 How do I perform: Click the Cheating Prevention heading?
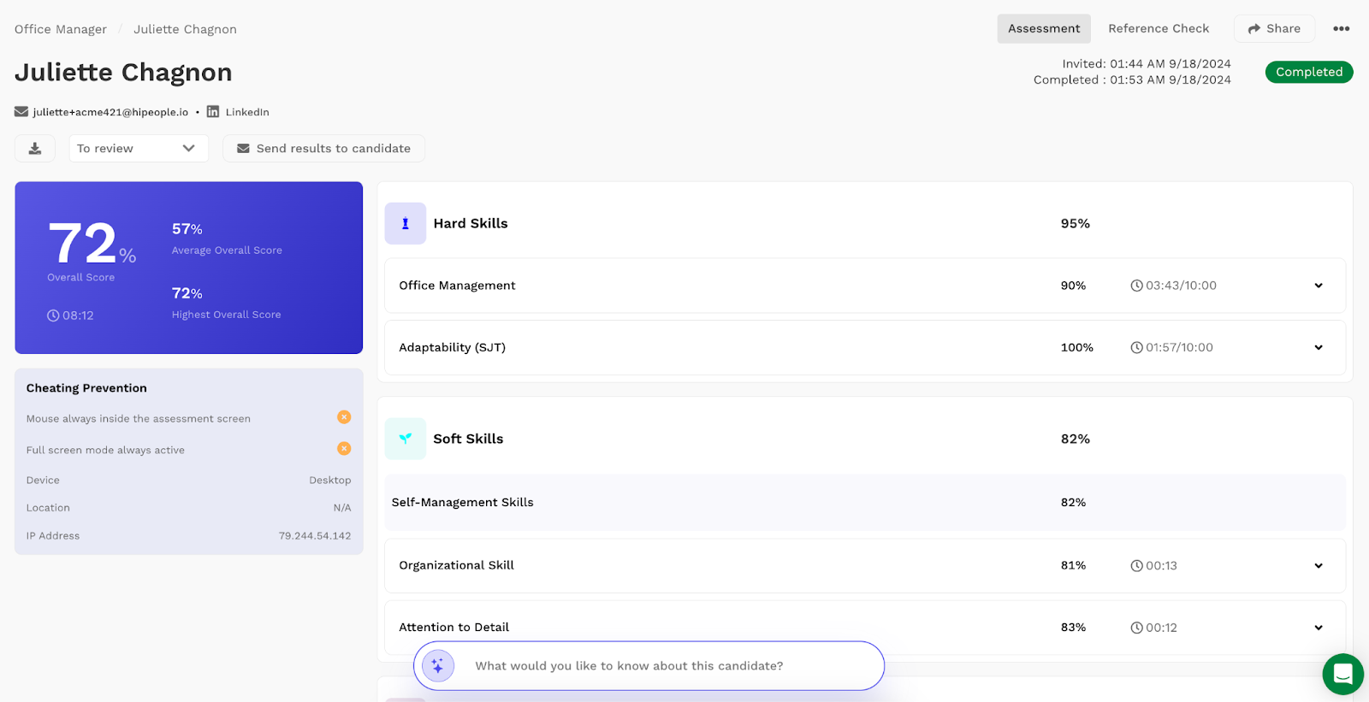click(86, 388)
